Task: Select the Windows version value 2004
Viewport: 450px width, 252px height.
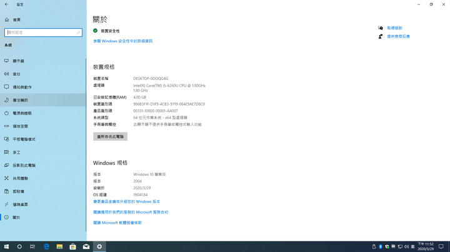Action: [x=137, y=181]
